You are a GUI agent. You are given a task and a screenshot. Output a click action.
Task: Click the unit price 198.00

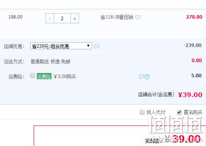[x=15, y=17]
